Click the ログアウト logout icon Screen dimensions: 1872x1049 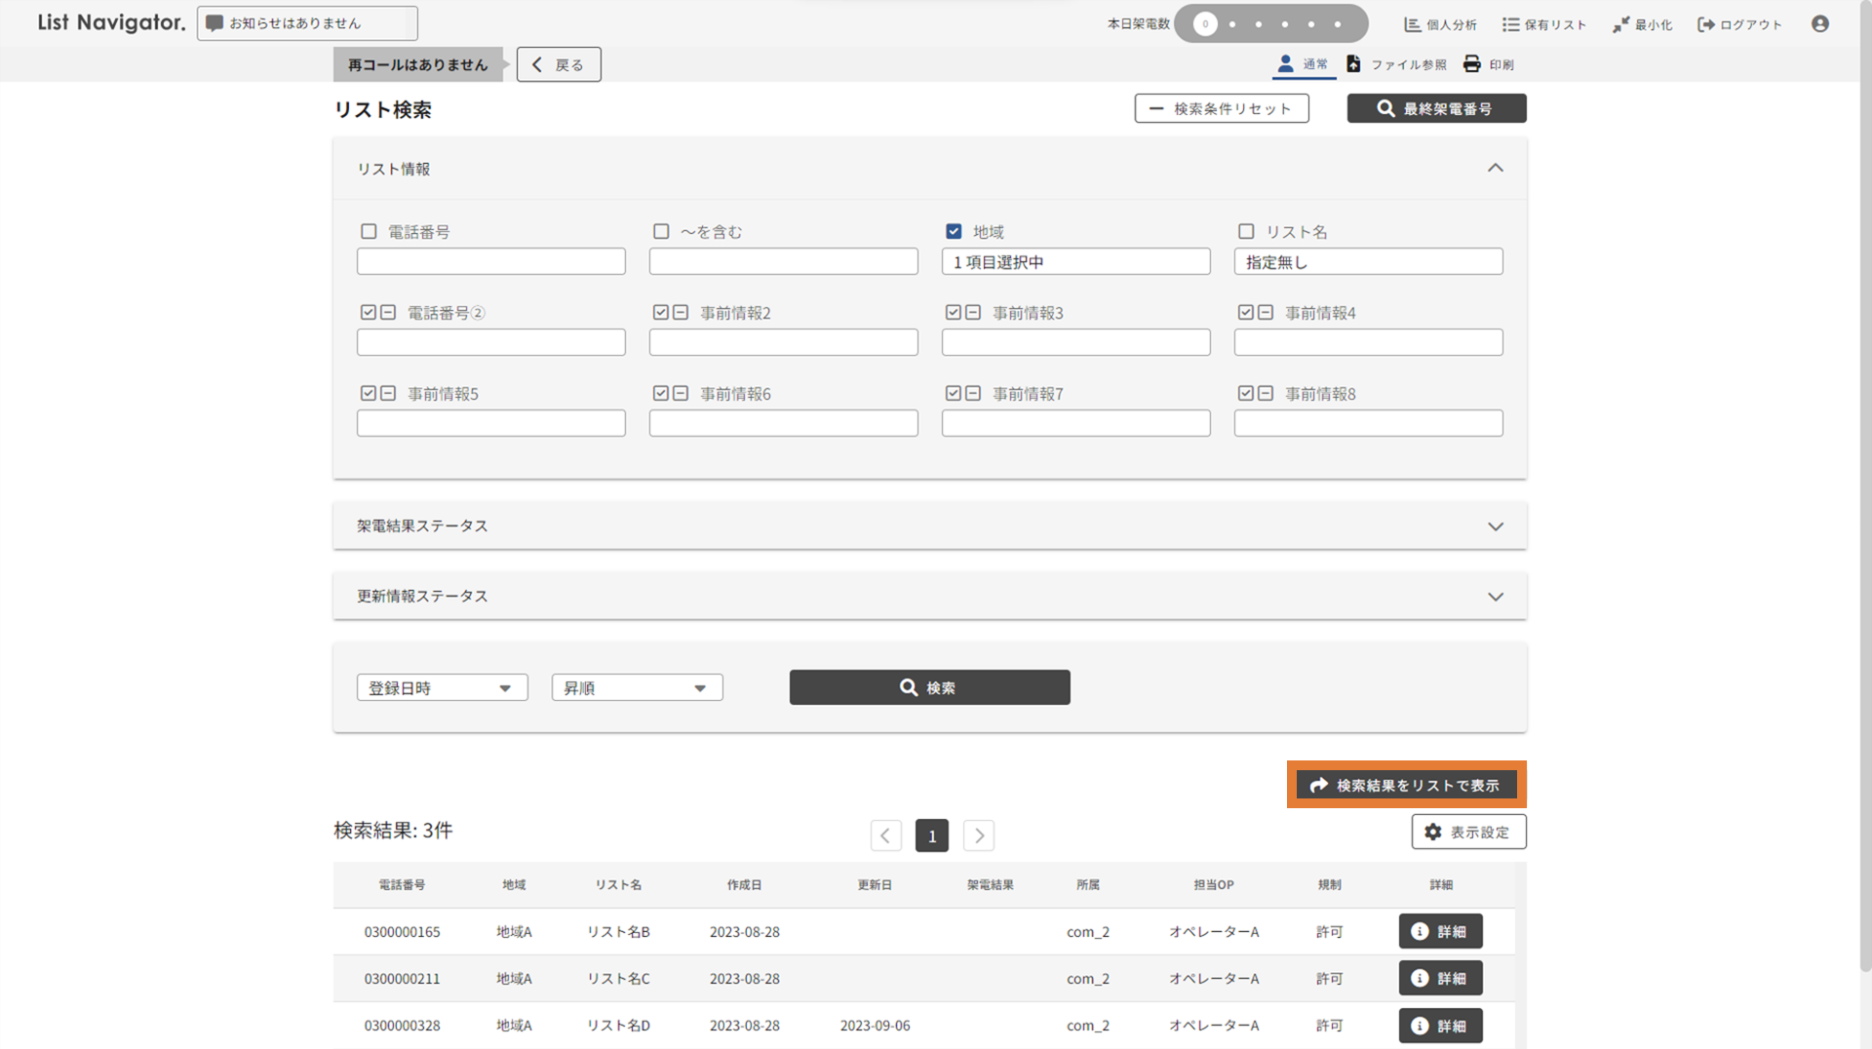click(1706, 24)
